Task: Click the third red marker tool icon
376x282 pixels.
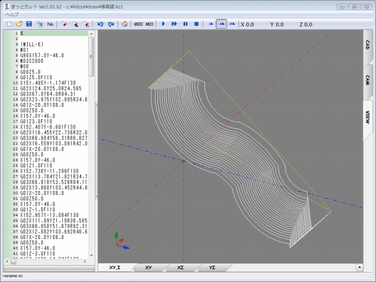Action: (x=86, y=24)
